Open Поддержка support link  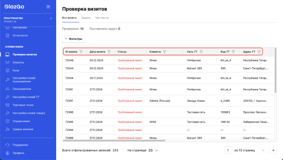(20, 145)
